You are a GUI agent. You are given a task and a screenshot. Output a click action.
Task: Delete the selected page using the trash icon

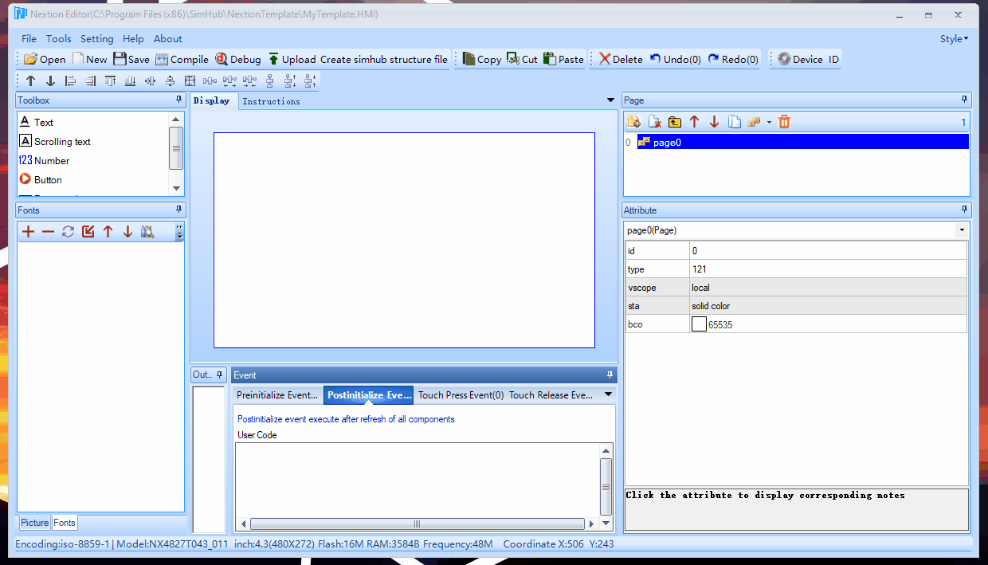coord(783,121)
